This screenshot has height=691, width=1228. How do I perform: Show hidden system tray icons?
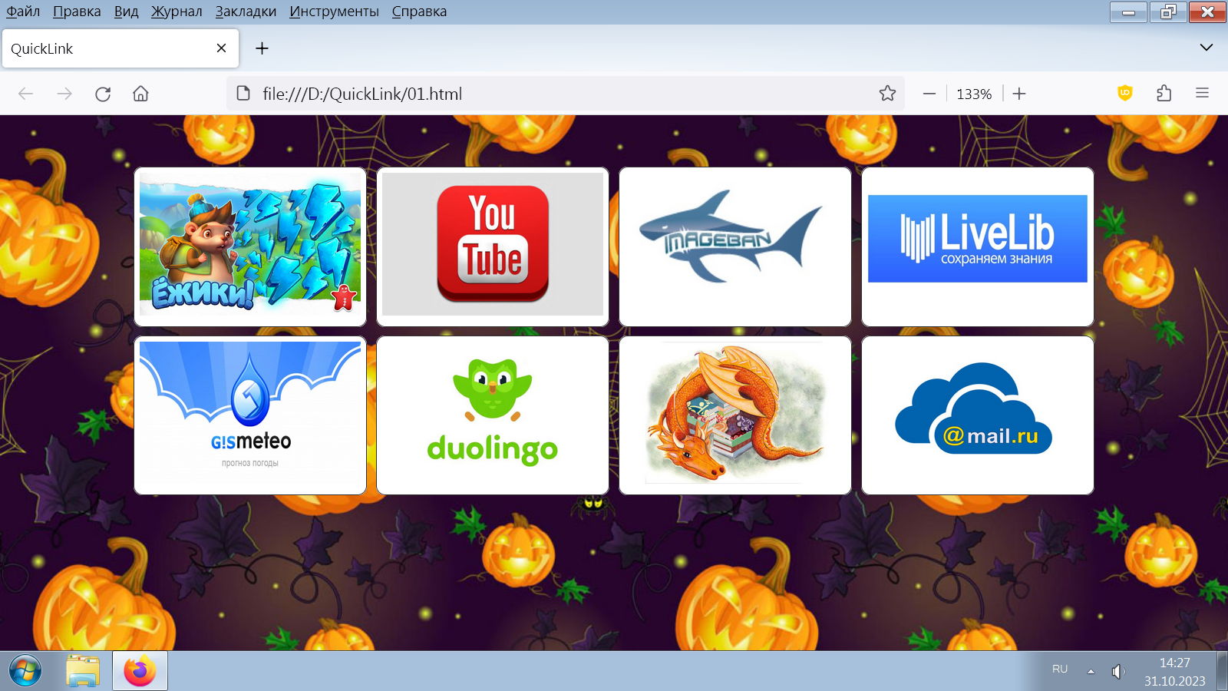pyautogui.click(x=1091, y=671)
